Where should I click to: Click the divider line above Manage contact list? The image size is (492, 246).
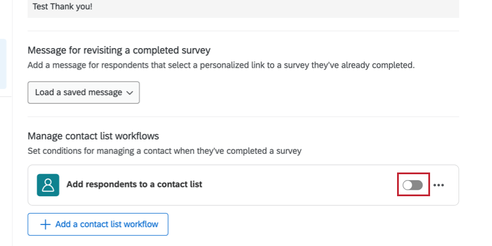pyautogui.click(x=243, y=117)
